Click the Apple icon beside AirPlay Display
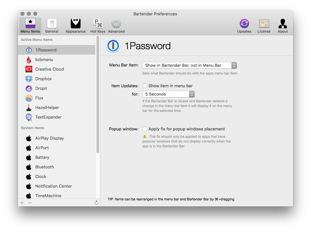This screenshot has width=311, height=232. pos(29,138)
